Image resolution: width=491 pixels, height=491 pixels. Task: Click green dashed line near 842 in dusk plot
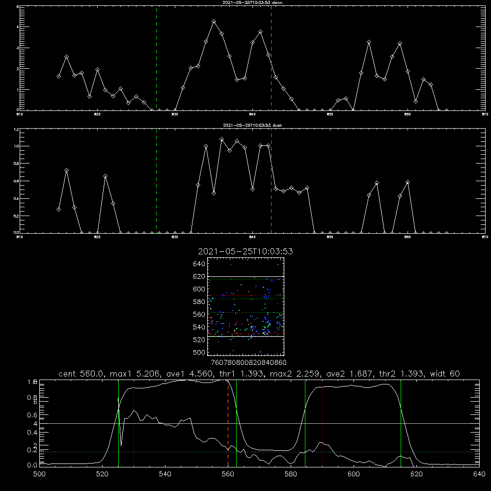271,181
